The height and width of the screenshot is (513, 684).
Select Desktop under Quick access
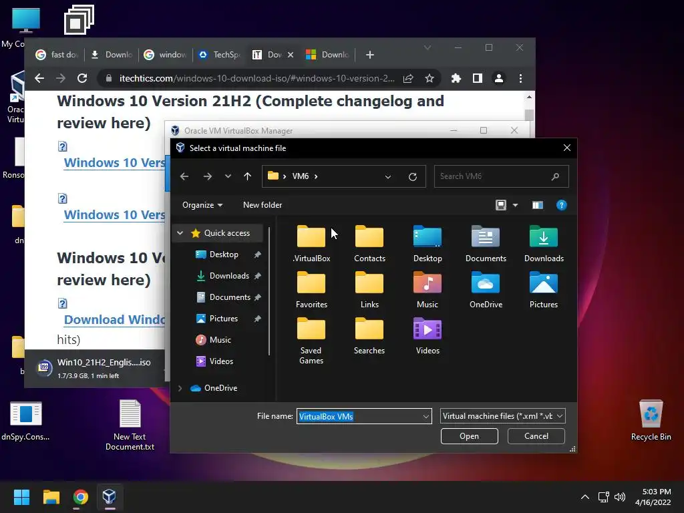(224, 254)
